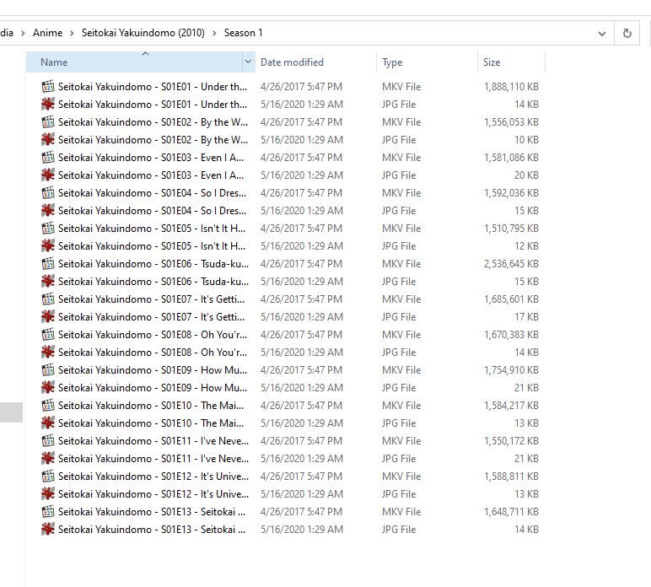The width and height of the screenshot is (651, 587).
Task: Click MKV File type in S01E10 row
Action: (x=401, y=405)
